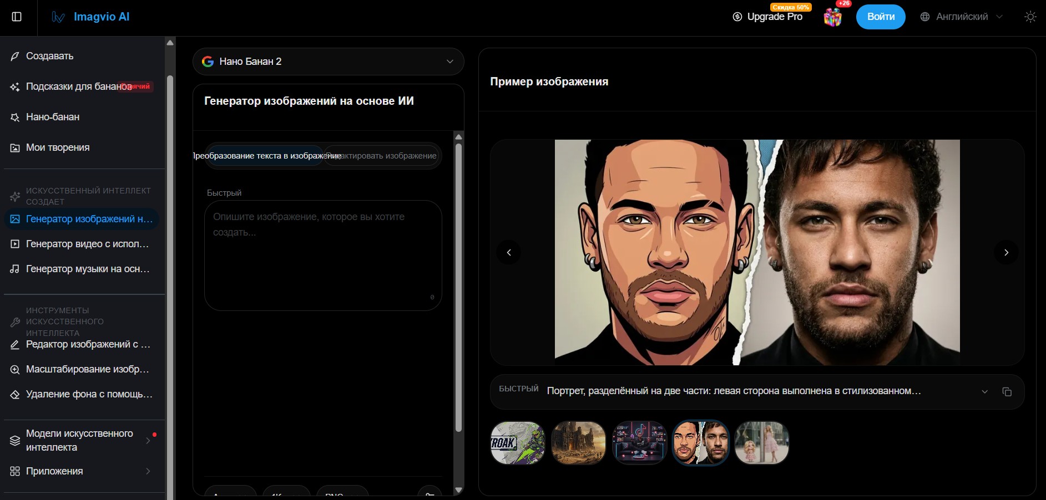Click the sidebar scrollbar up arrow
The image size is (1046, 500).
point(170,43)
